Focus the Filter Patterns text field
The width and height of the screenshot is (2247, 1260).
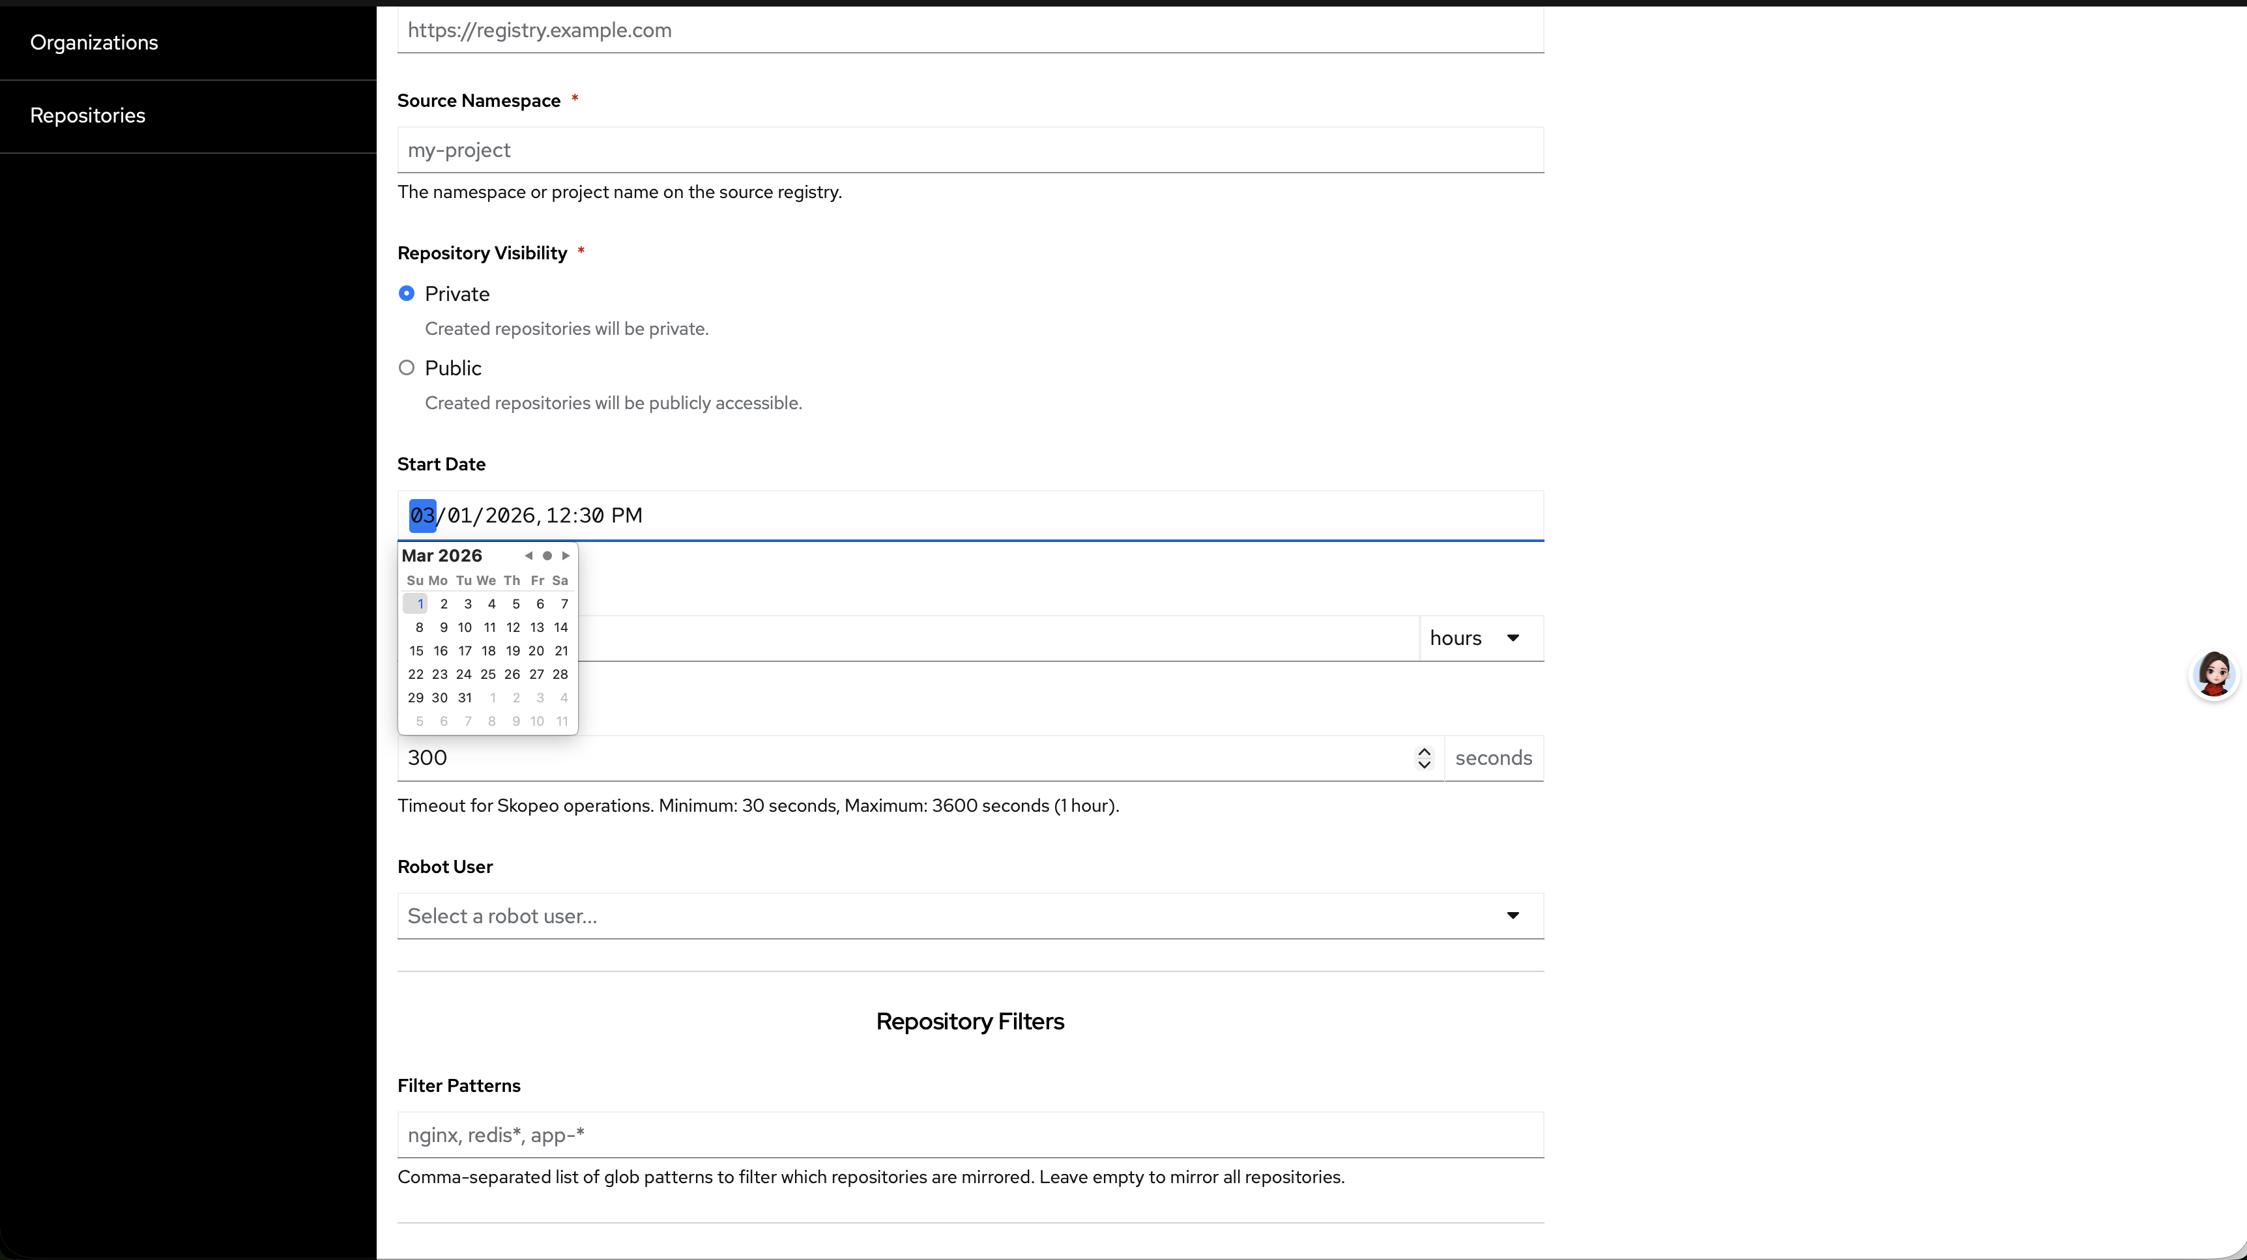click(970, 1134)
